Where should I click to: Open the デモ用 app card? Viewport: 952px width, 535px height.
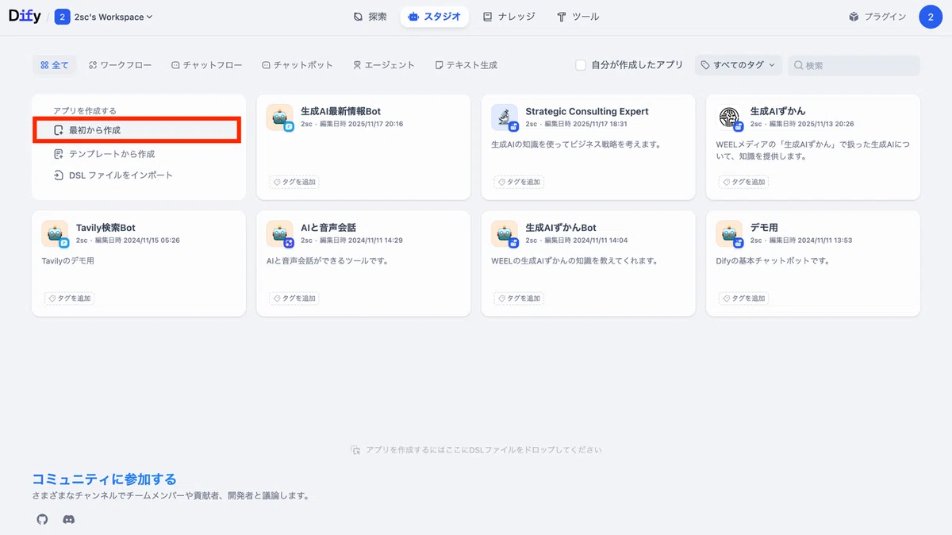click(x=813, y=264)
